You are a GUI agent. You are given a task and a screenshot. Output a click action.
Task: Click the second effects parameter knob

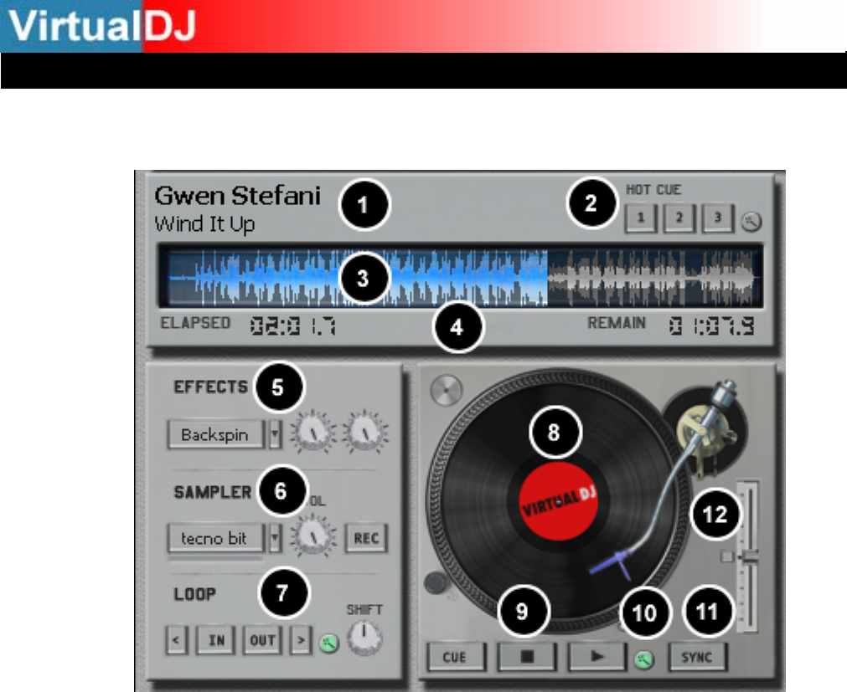click(366, 432)
